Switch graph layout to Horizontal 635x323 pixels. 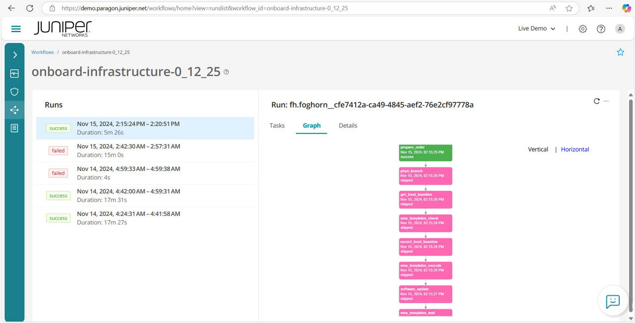click(x=574, y=149)
